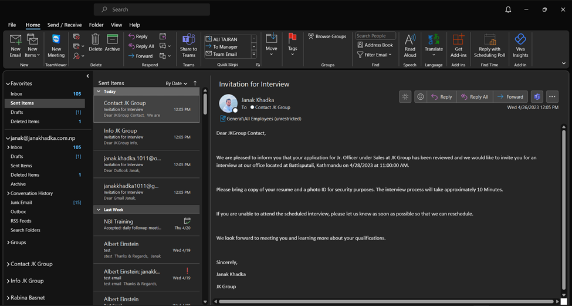Open the NBI Training message

(146, 224)
